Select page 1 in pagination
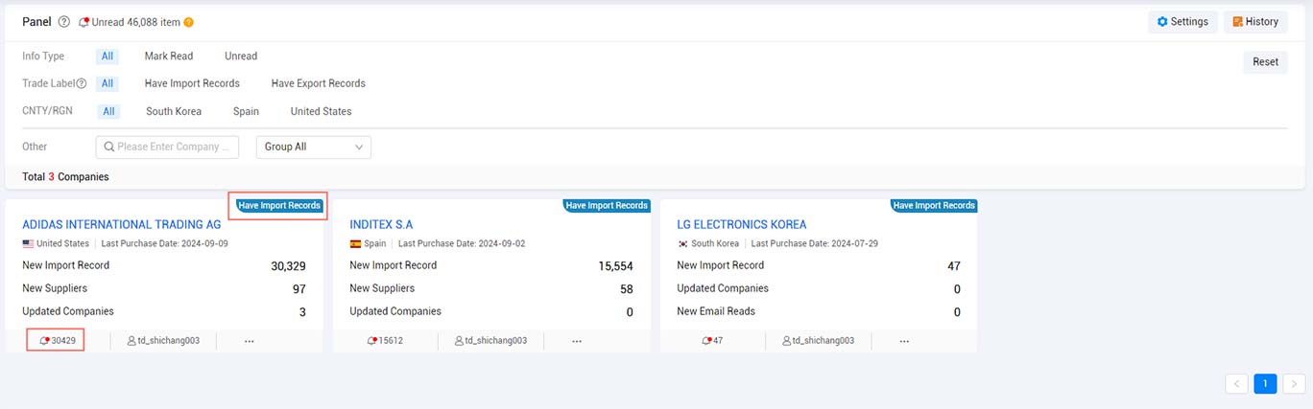1313x409 pixels. [1265, 384]
